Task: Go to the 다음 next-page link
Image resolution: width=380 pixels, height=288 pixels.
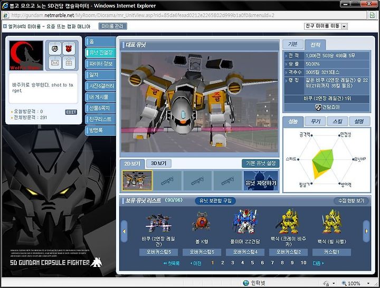Action: click(318, 263)
